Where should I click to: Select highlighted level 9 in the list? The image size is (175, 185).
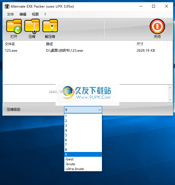click(x=83, y=154)
